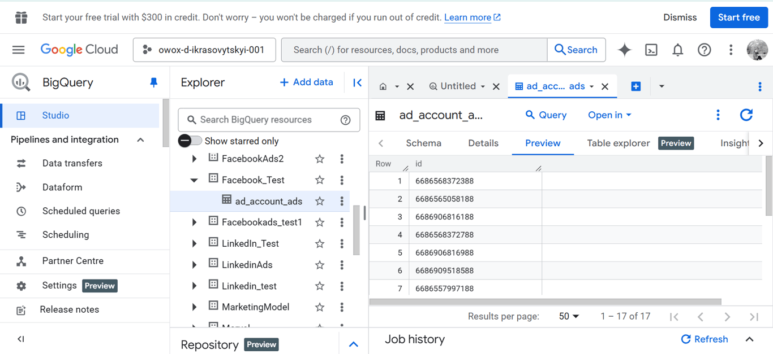Collapse Pipelines and integration section
Screen dimensions: 773x354
coord(140,140)
